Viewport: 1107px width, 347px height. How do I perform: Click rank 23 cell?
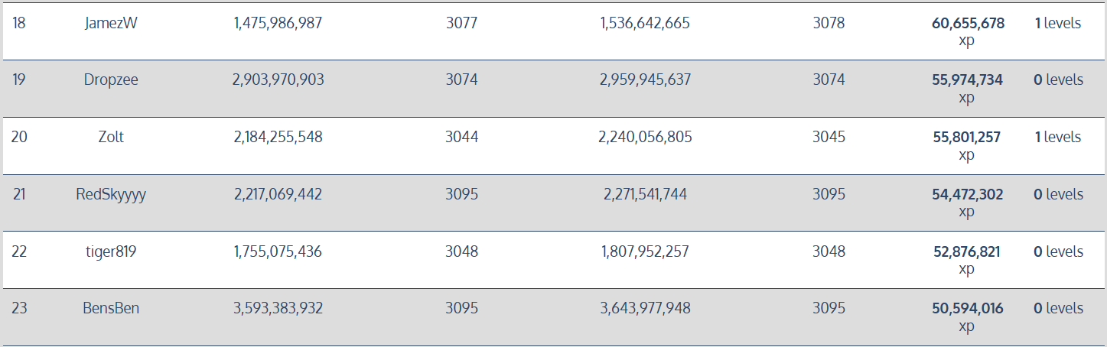(x=19, y=308)
